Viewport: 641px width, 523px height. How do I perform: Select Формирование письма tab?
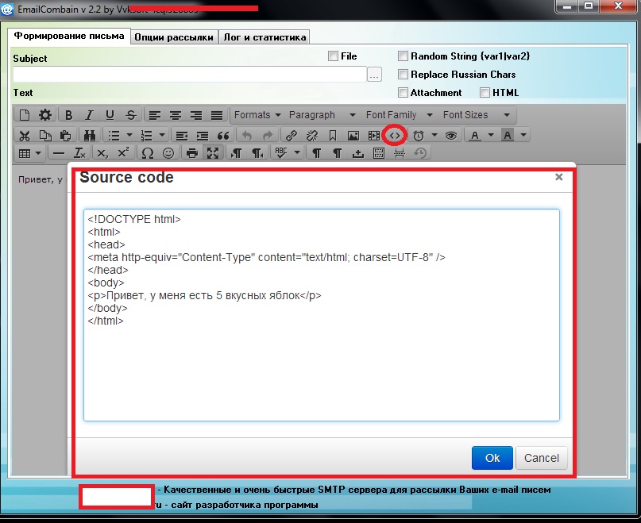69,36
